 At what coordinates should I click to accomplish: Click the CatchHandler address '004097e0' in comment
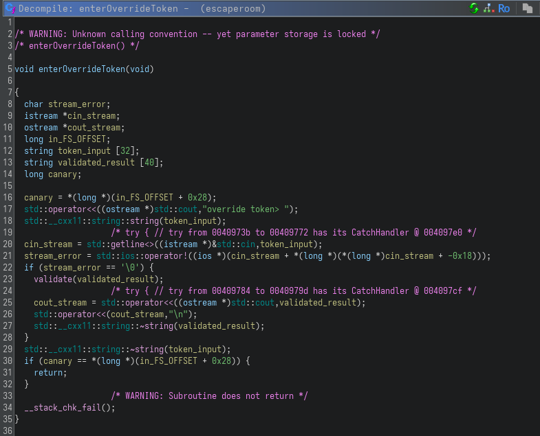443,233
